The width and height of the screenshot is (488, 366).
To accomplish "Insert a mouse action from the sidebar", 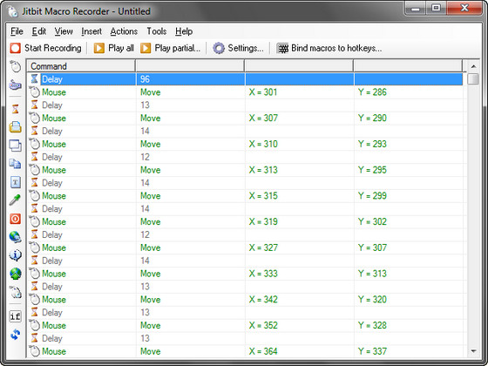I will pyautogui.click(x=15, y=66).
